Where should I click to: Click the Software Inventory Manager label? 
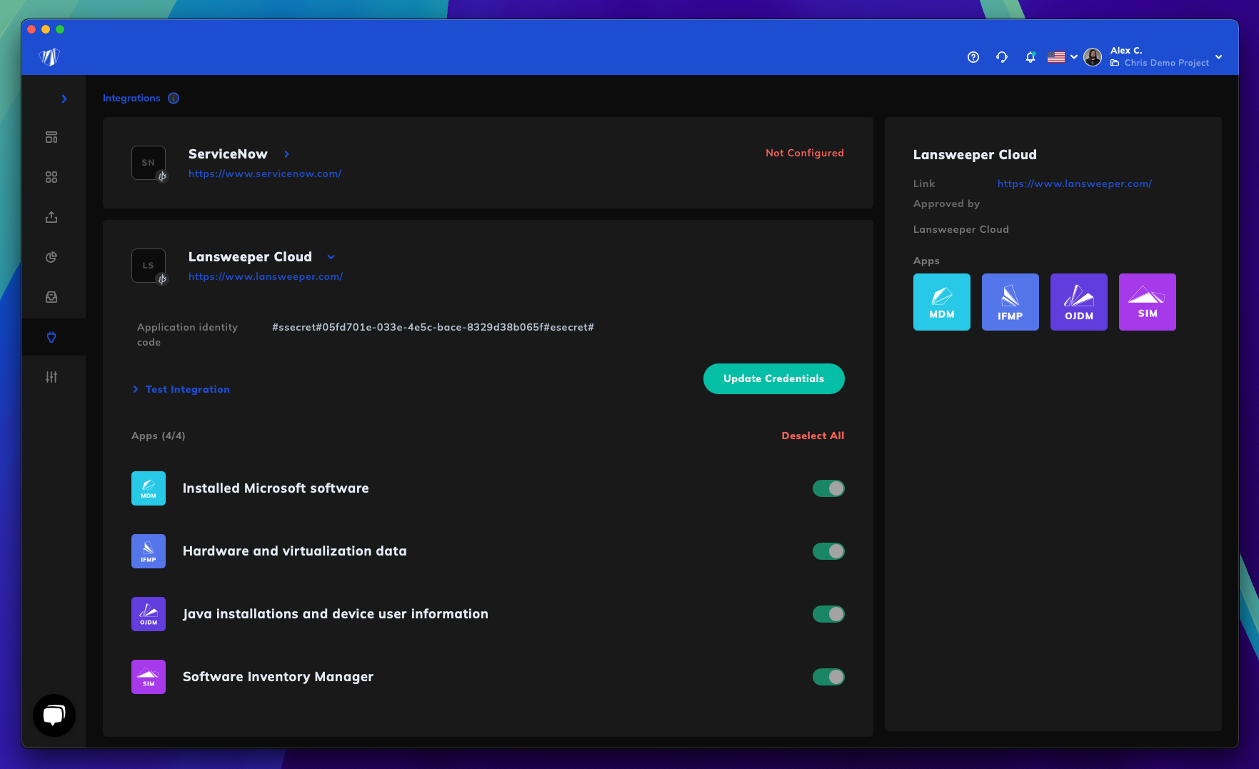[278, 677]
